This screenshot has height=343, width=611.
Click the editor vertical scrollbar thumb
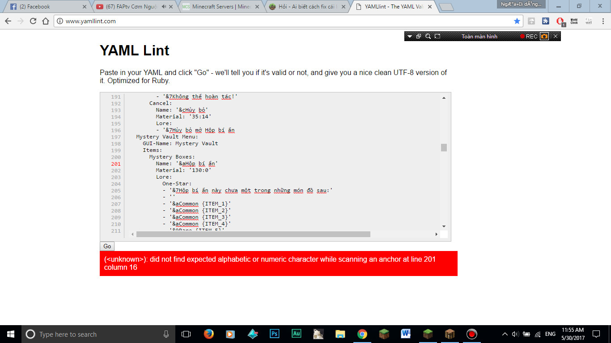(444, 147)
